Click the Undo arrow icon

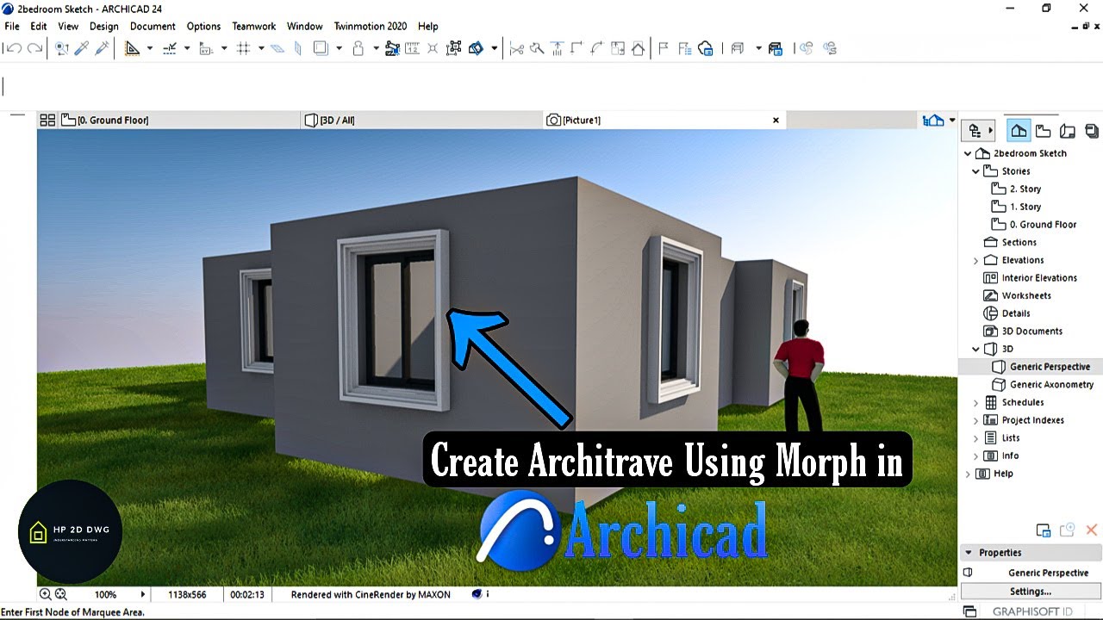[13, 48]
